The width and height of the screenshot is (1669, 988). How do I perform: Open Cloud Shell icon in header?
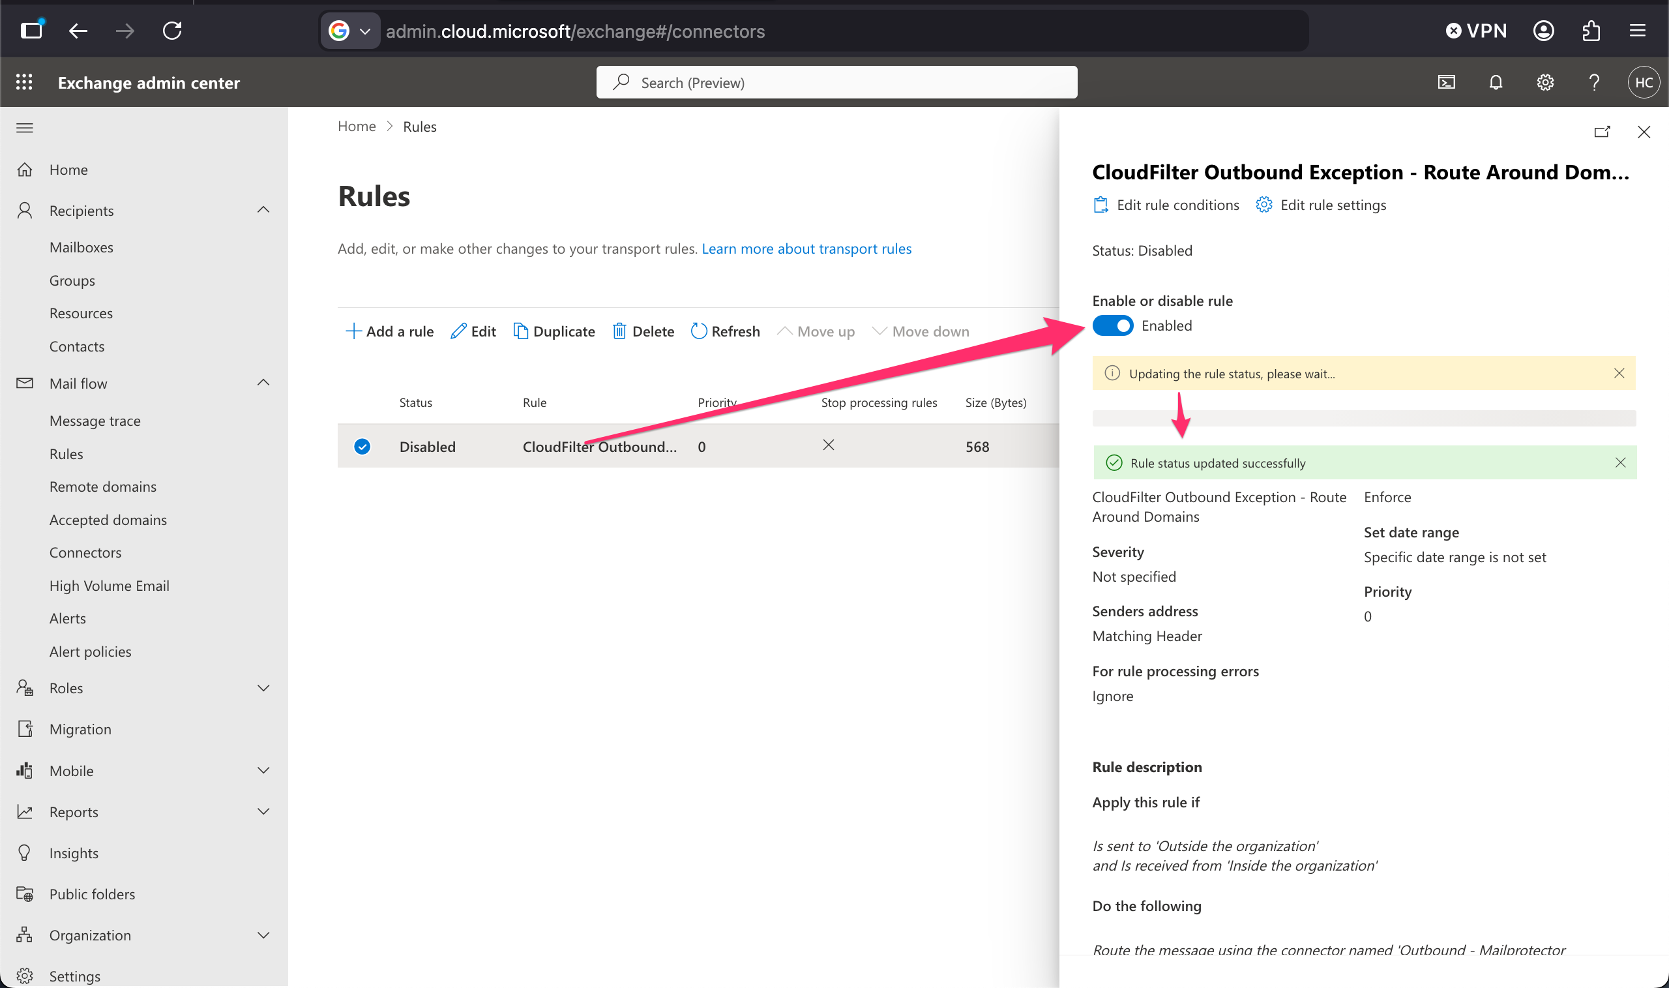[x=1447, y=82]
